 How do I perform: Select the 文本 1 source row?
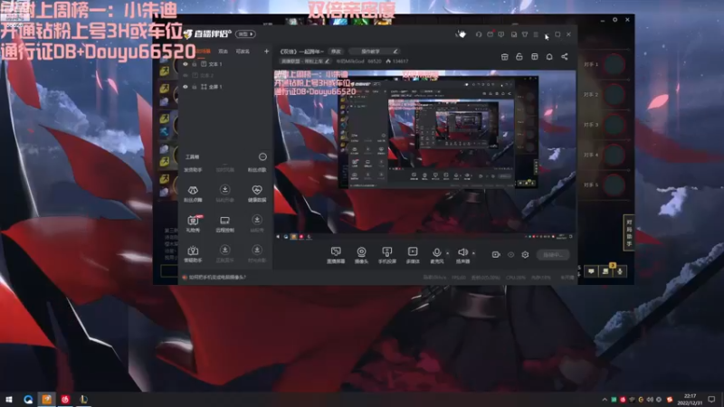pyautogui.click(x=225, y=64)
